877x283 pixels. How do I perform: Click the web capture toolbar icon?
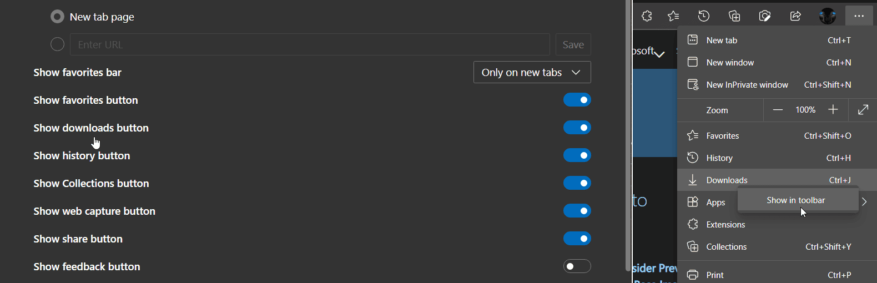click(765, 16)
